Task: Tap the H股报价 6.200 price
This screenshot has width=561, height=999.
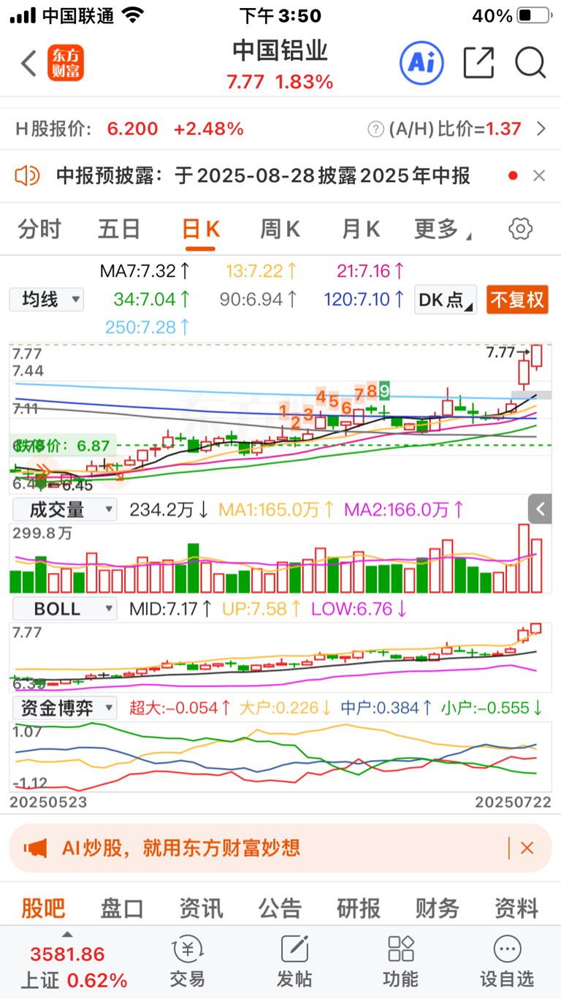Action: pyautogui.click(x=132, y=129)
